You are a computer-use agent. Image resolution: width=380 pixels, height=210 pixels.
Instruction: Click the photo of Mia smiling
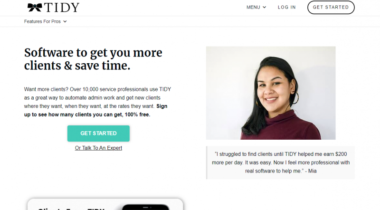[271, 93]
